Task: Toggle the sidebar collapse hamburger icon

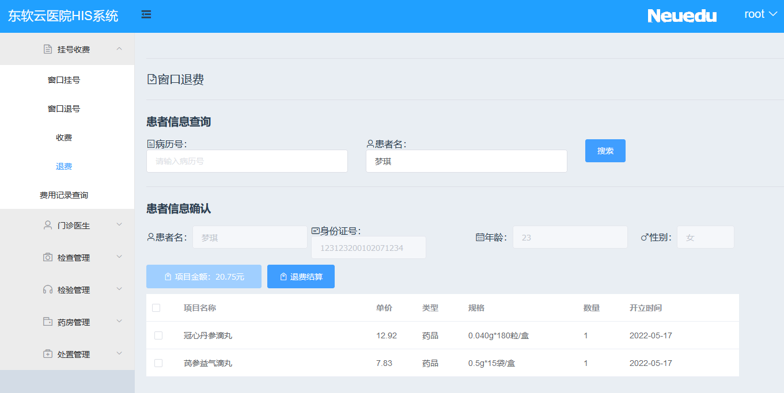Action: click(146, 14)
